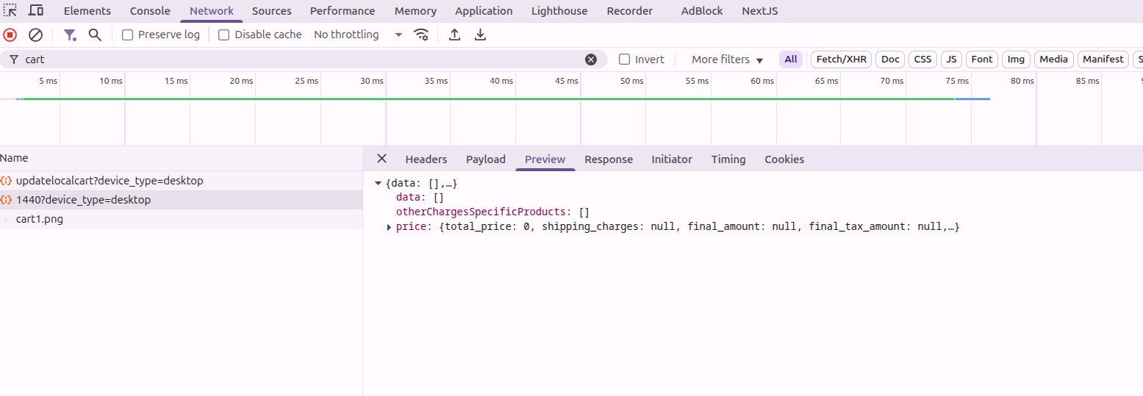View the Timing tab
This screenshot has width=1143, height=396.
pyautogui.click(x=728, y=159)
